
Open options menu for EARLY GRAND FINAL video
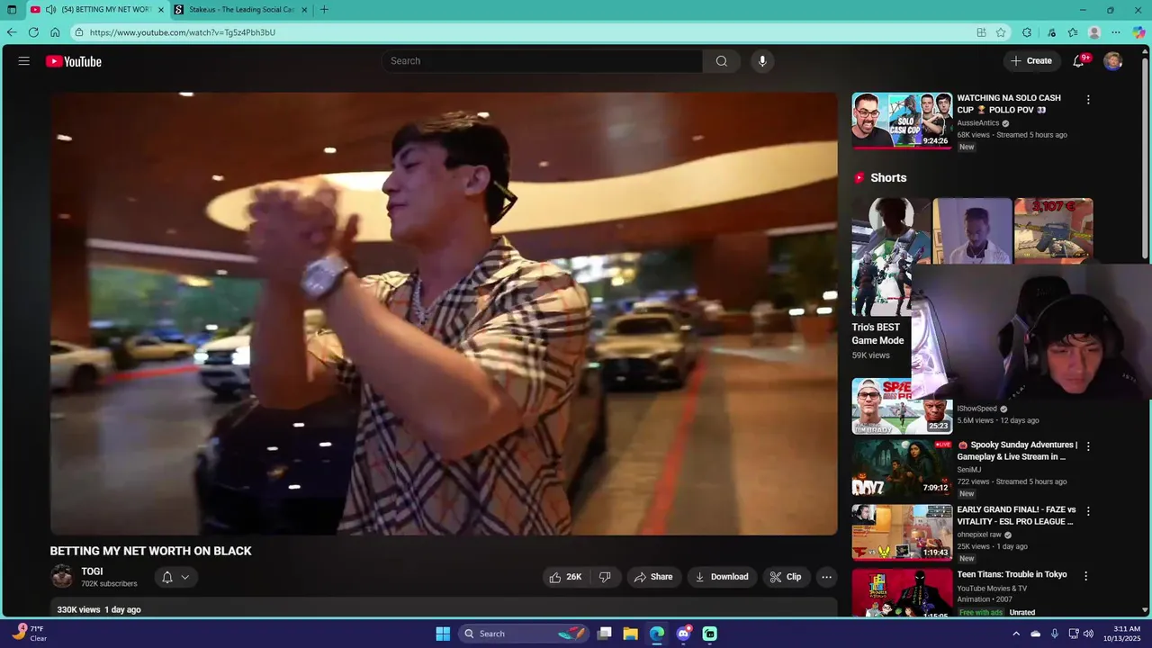click(1088, 511)
